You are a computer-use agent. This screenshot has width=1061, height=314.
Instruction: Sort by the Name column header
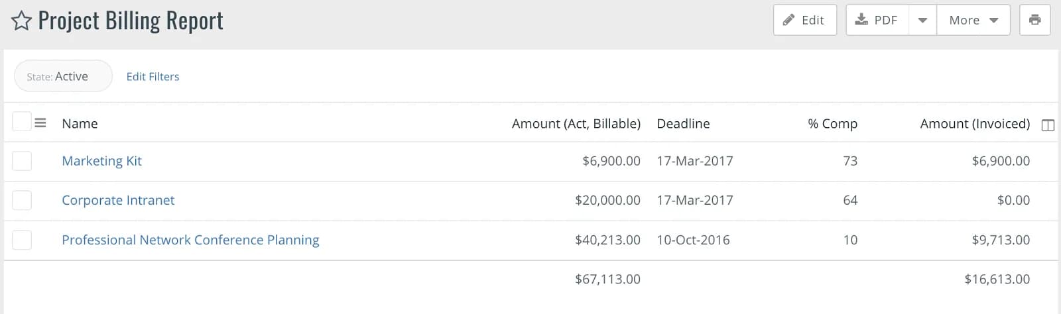pos(80,124)
